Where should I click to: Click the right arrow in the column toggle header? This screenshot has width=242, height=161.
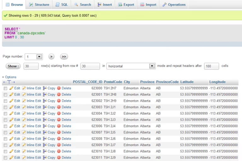coord(13,82)
